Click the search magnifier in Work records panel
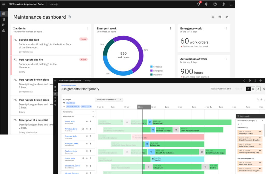266x175 pixels. point(242,124)
